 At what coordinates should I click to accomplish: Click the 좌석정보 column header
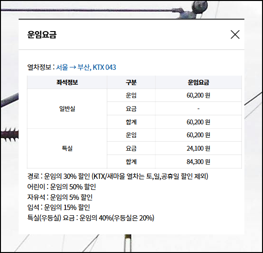67,82
